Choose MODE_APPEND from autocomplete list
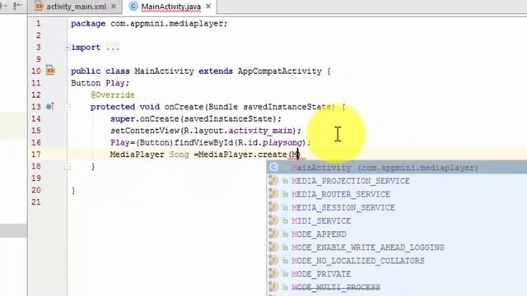Viewport: 527px width, 296px height. pyautogui.click(x=397, y=234)
